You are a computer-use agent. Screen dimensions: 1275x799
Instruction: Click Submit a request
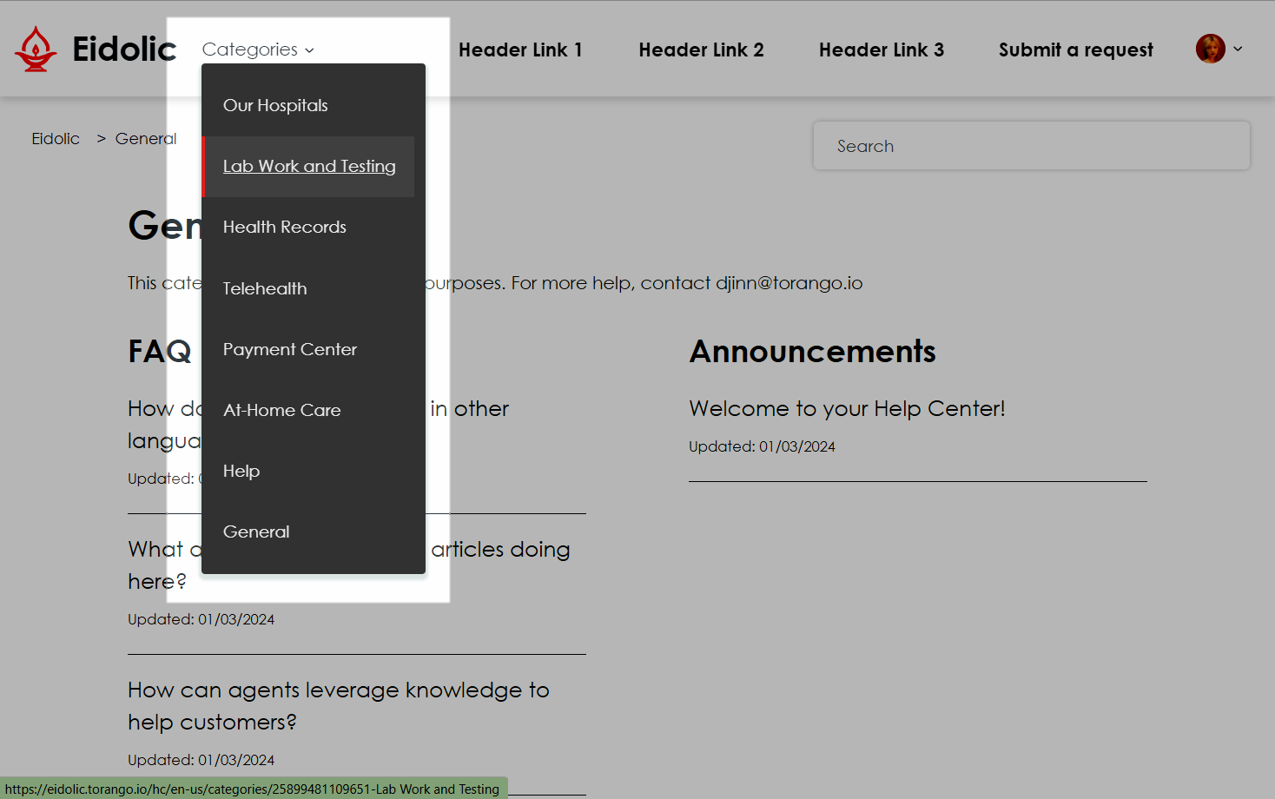tap(1075, 50)
